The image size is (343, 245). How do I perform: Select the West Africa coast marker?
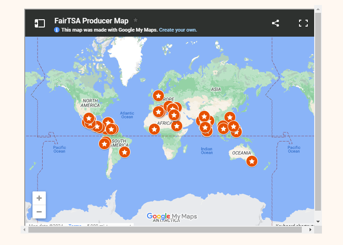pyautogui.click(x=154, y=129)
